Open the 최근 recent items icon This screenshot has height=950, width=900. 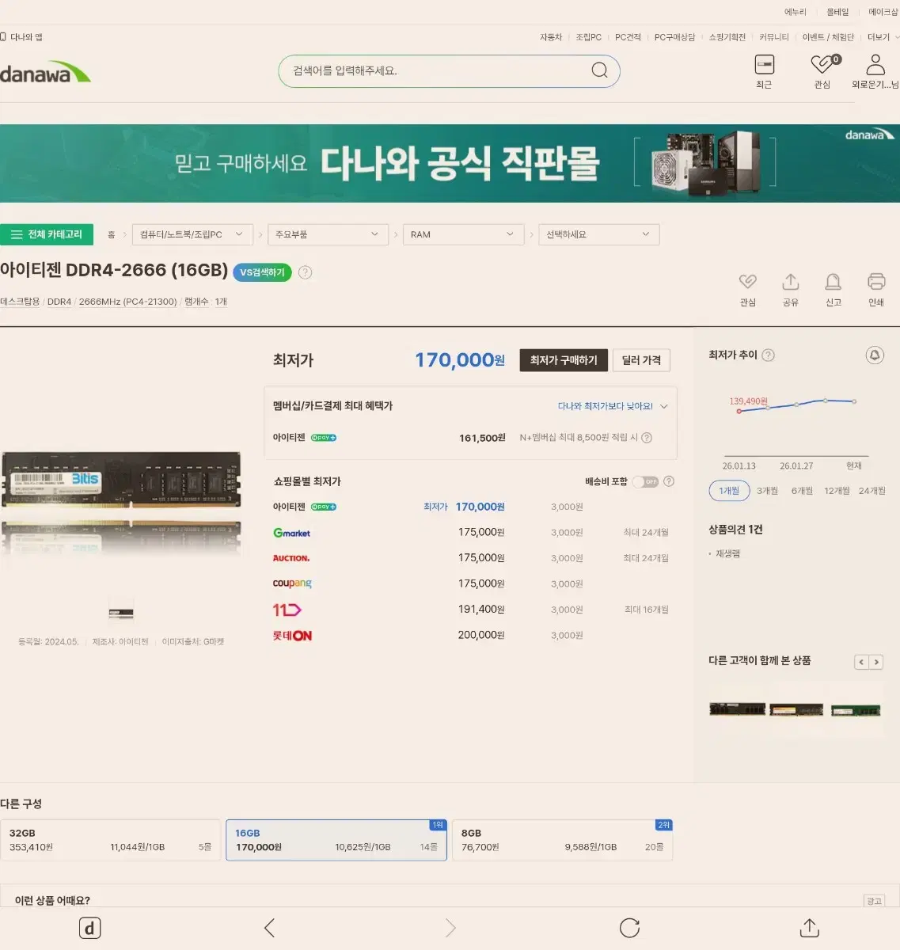(764, 64)
